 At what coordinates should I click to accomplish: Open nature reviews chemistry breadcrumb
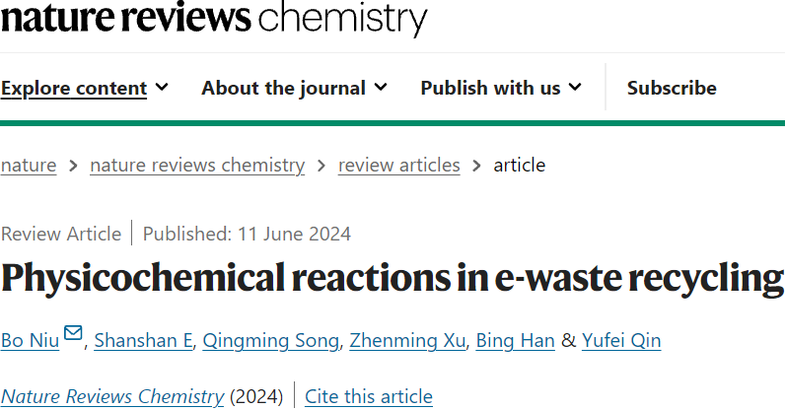[197, 166]
